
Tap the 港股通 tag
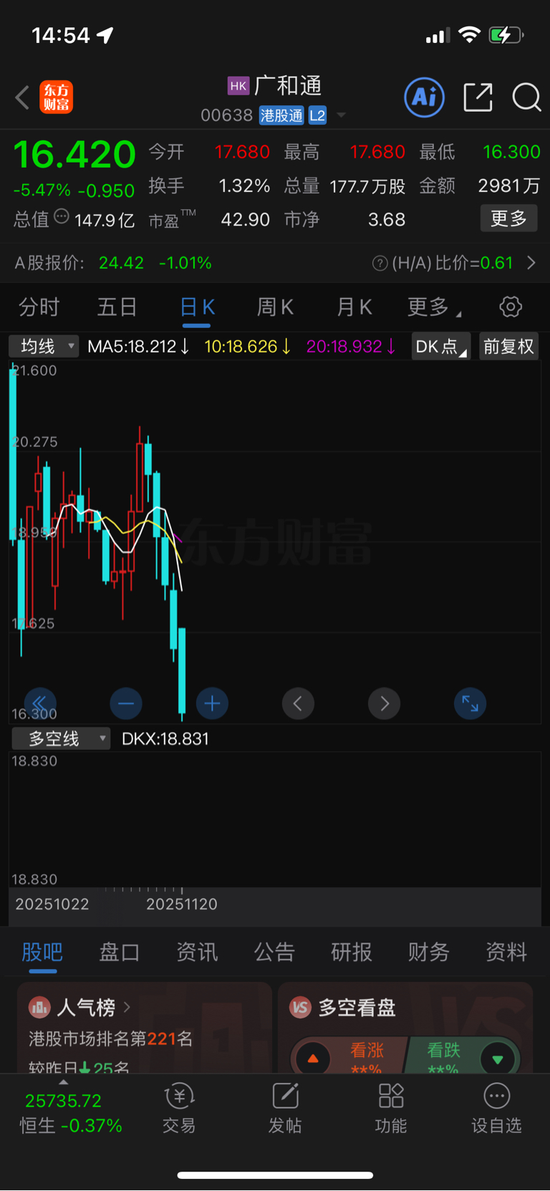(x=281, y=115)
